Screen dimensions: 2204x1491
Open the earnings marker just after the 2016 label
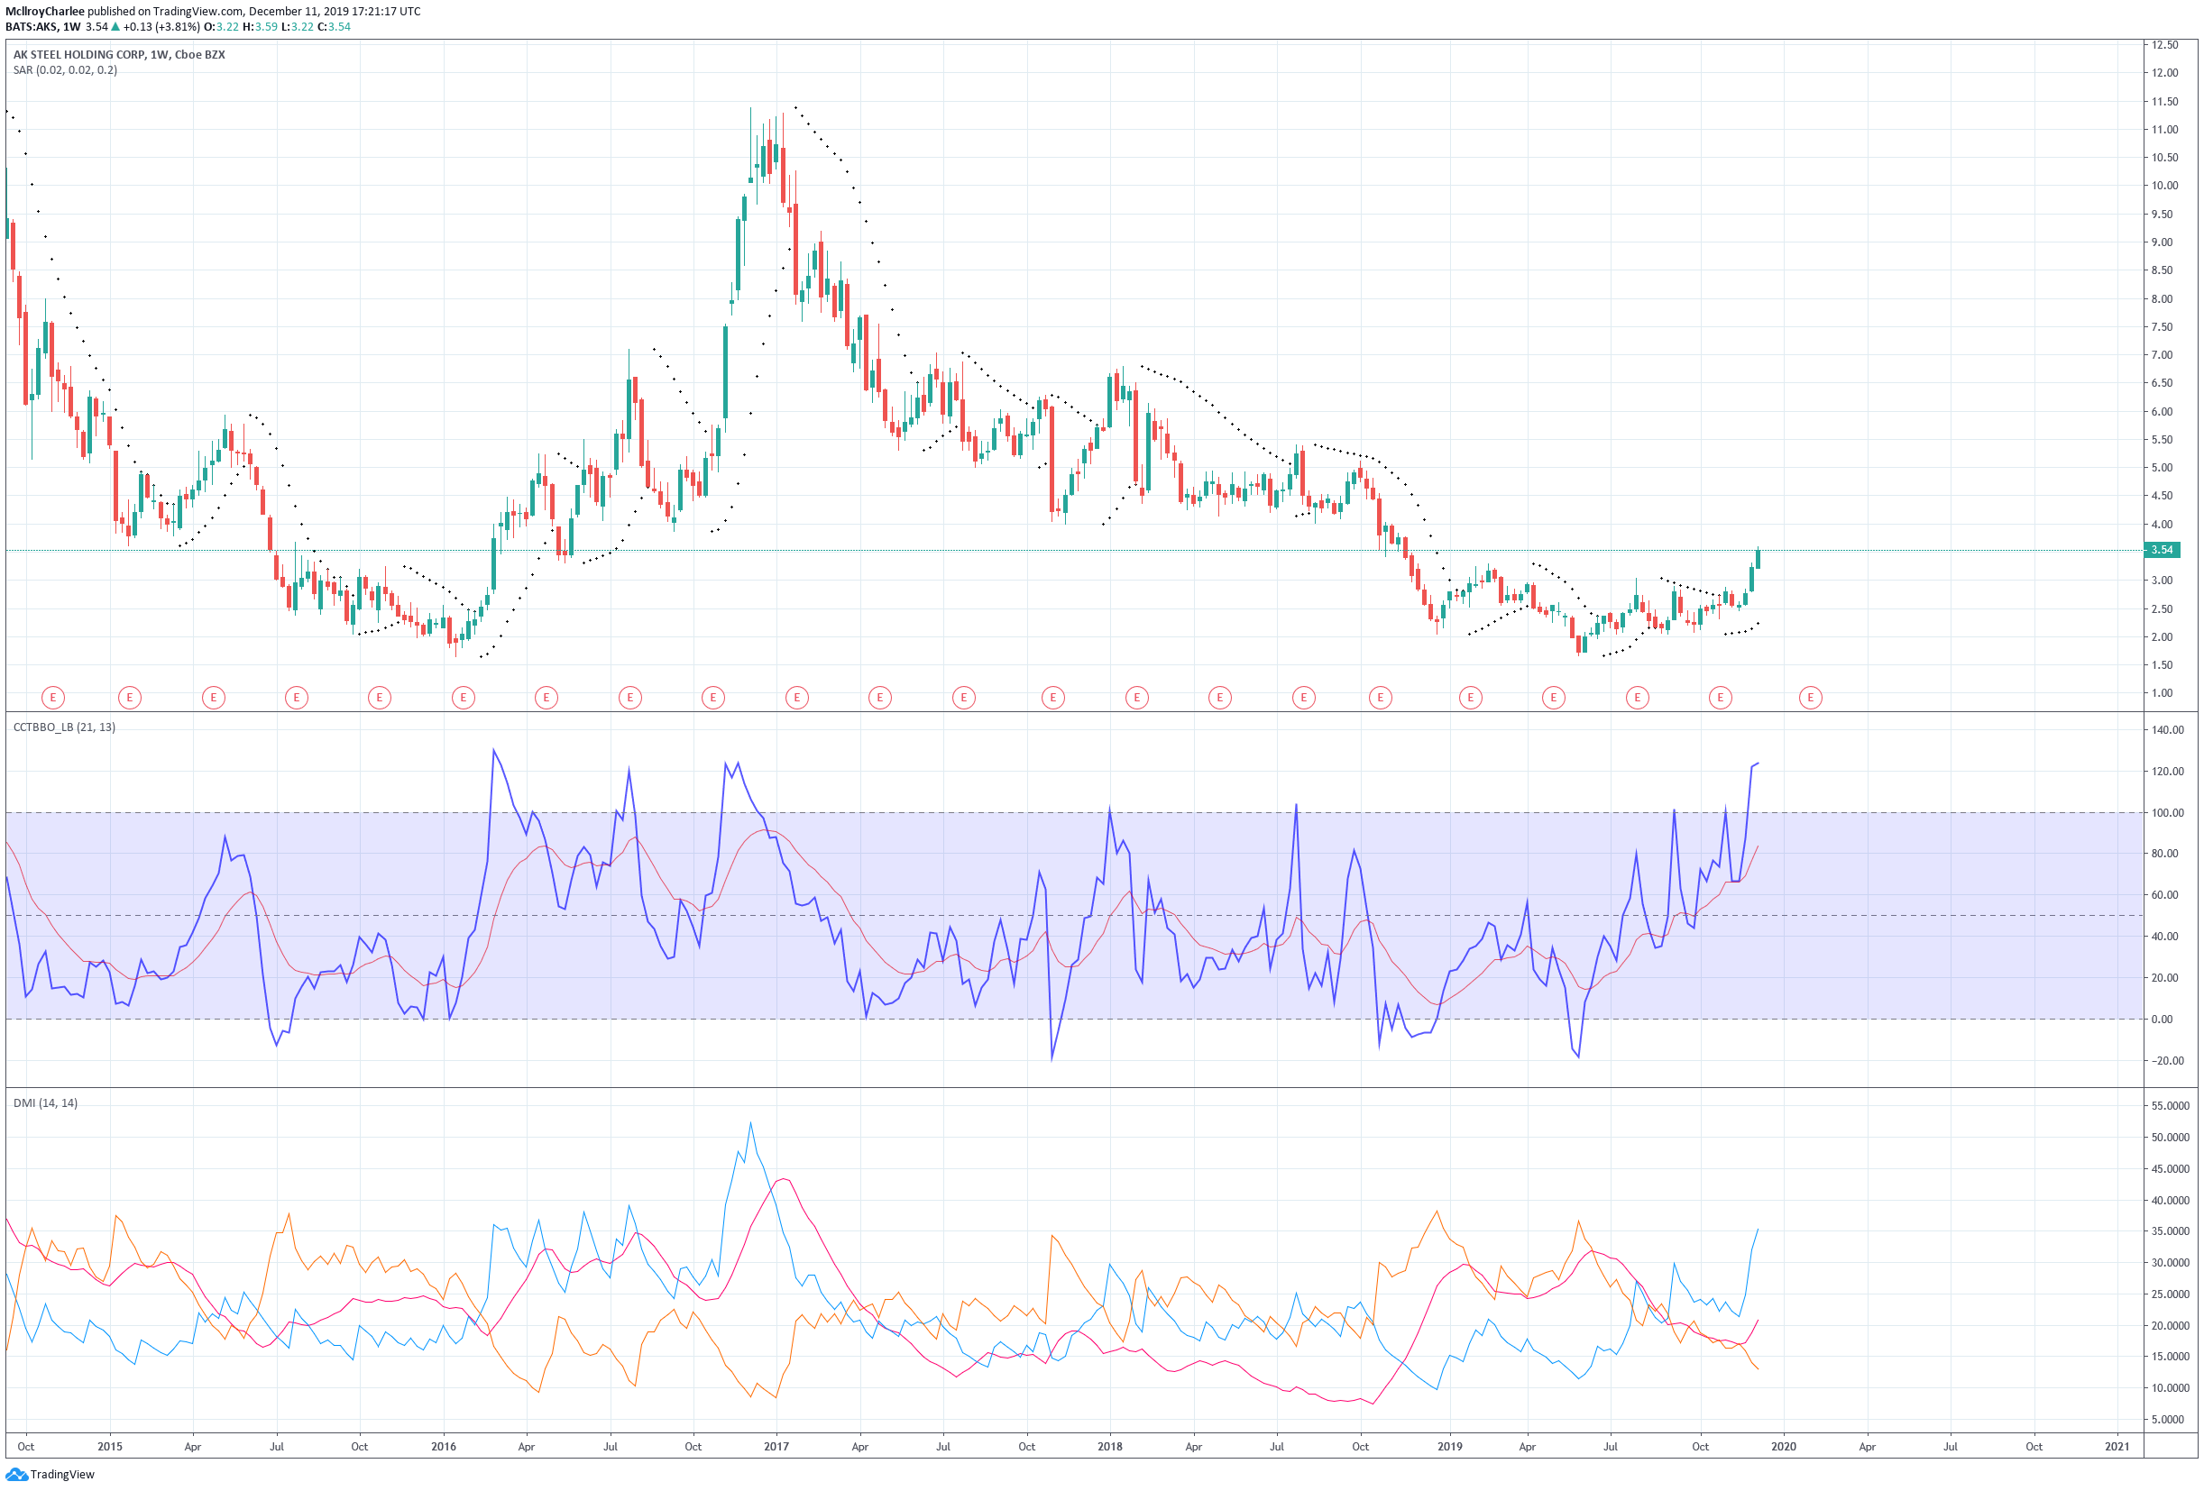pyautogui.click(x=463, y=698)
